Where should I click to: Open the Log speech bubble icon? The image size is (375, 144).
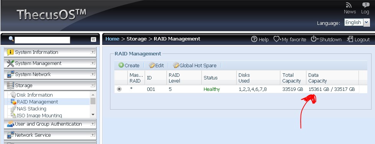pos(365,5)
